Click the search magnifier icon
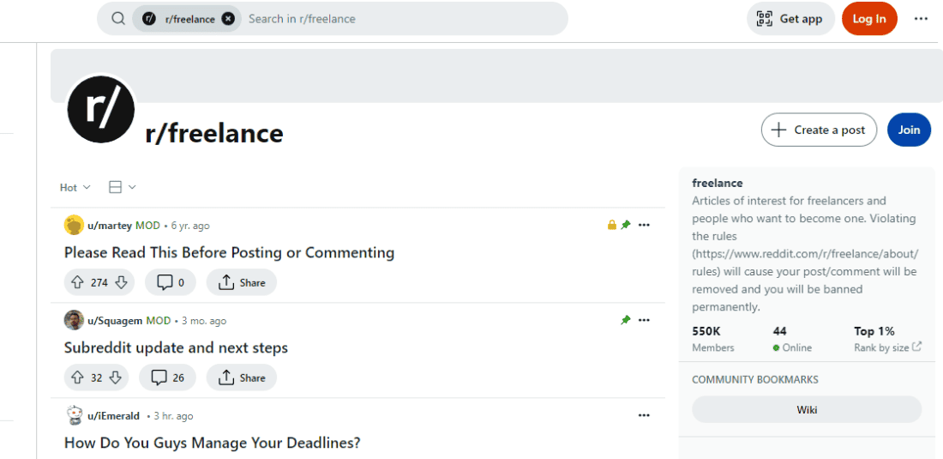 tap(118, 19)
